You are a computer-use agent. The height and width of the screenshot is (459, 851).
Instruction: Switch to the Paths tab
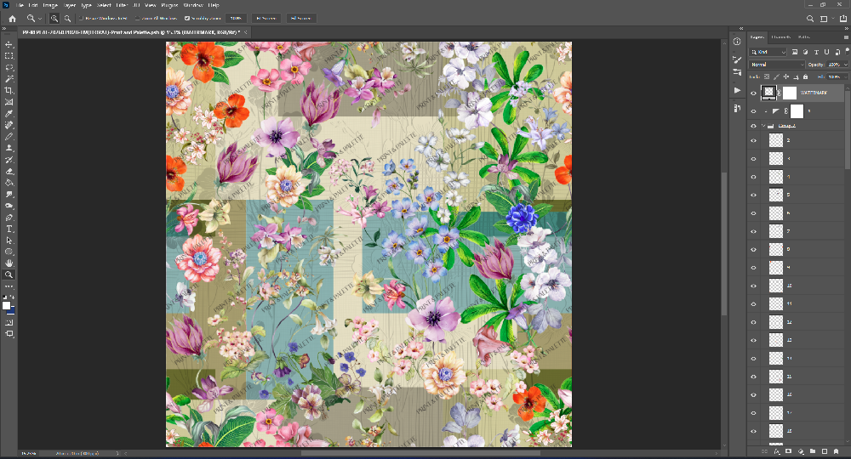pos(804,37)
